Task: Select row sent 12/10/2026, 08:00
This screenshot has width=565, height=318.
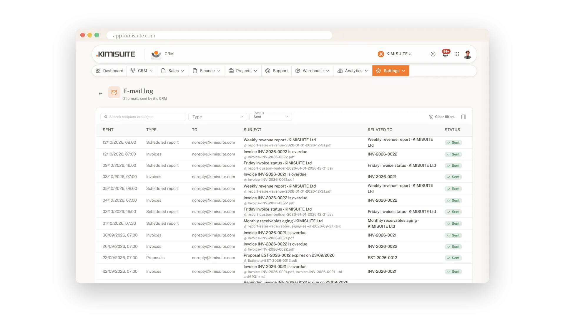Action: [x=284, y=143]
